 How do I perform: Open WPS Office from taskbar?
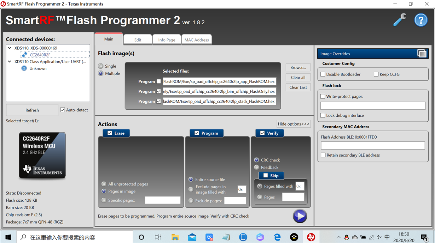point(209,237)
